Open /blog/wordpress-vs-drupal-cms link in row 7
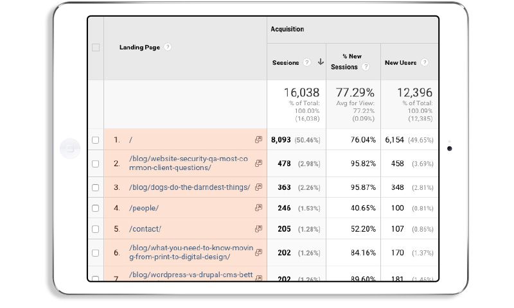This screenshot has height=308, width=514. coord(191,275)
